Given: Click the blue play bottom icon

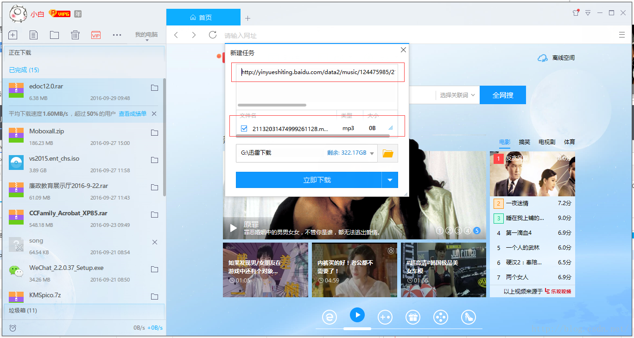Looking at the screenshot, I should [357, 315].
